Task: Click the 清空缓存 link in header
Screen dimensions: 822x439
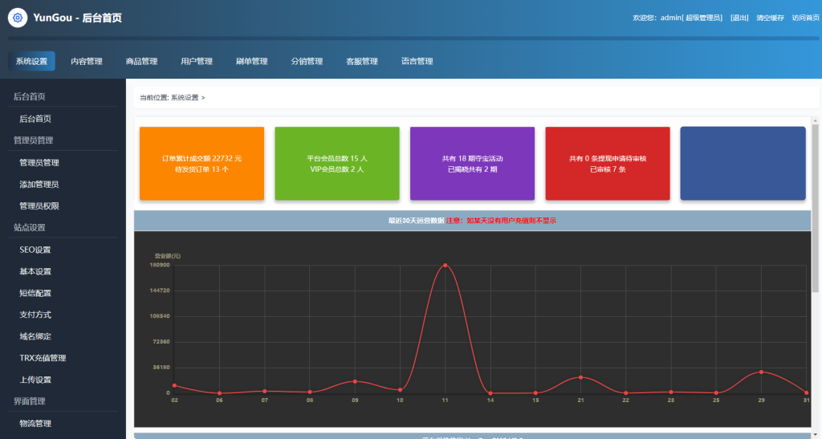Action: pos(770,18)
